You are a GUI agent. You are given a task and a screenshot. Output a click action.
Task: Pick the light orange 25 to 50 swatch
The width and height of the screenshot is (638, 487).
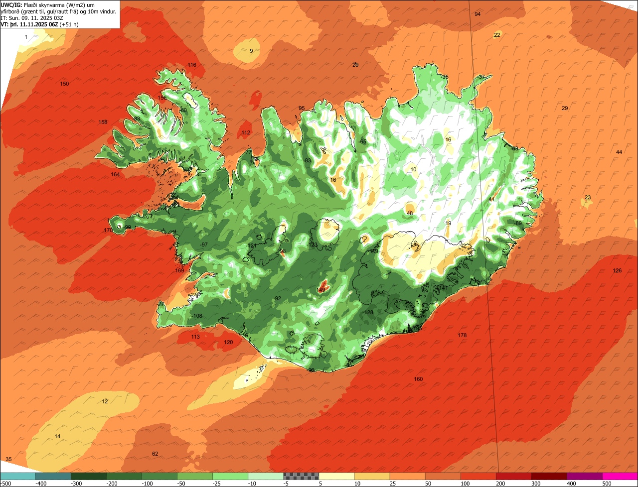pos(407,476)
